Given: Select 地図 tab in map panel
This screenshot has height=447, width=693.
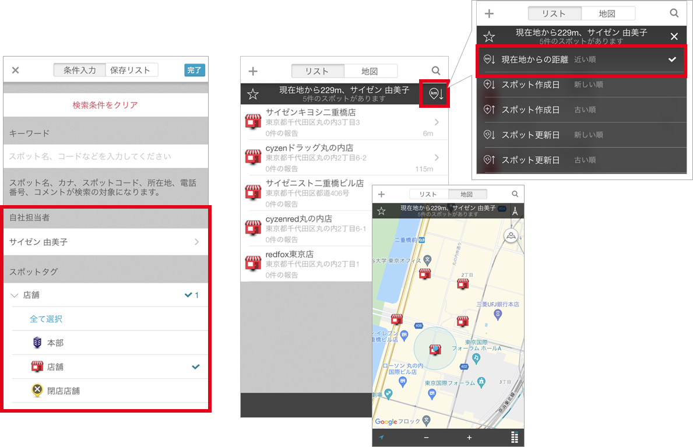Looking at the screenshot, I should 467,194.
